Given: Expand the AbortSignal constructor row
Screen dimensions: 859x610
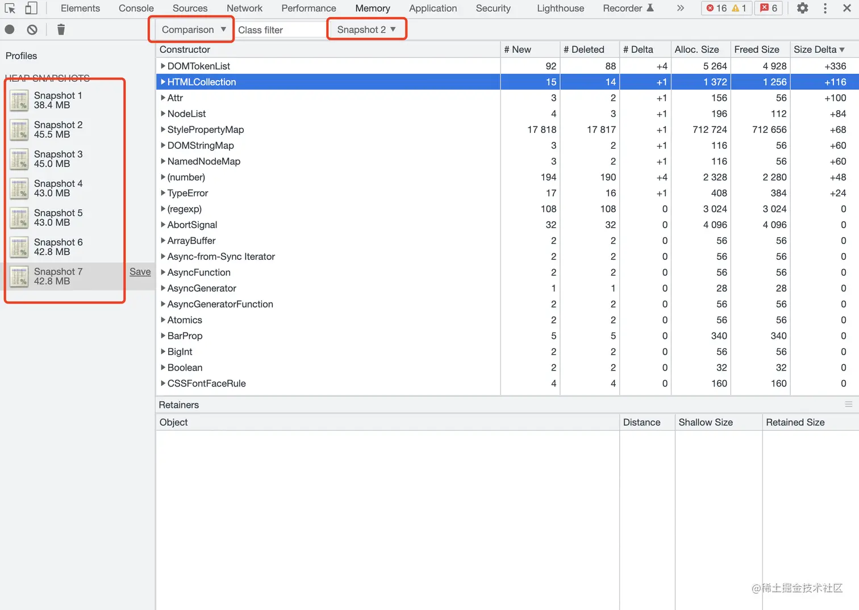Looking at the screenshot, I should point(163,225).
